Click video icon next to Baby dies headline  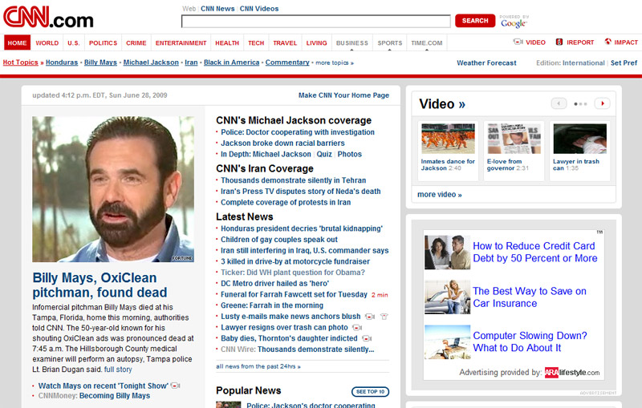point(367,338)
